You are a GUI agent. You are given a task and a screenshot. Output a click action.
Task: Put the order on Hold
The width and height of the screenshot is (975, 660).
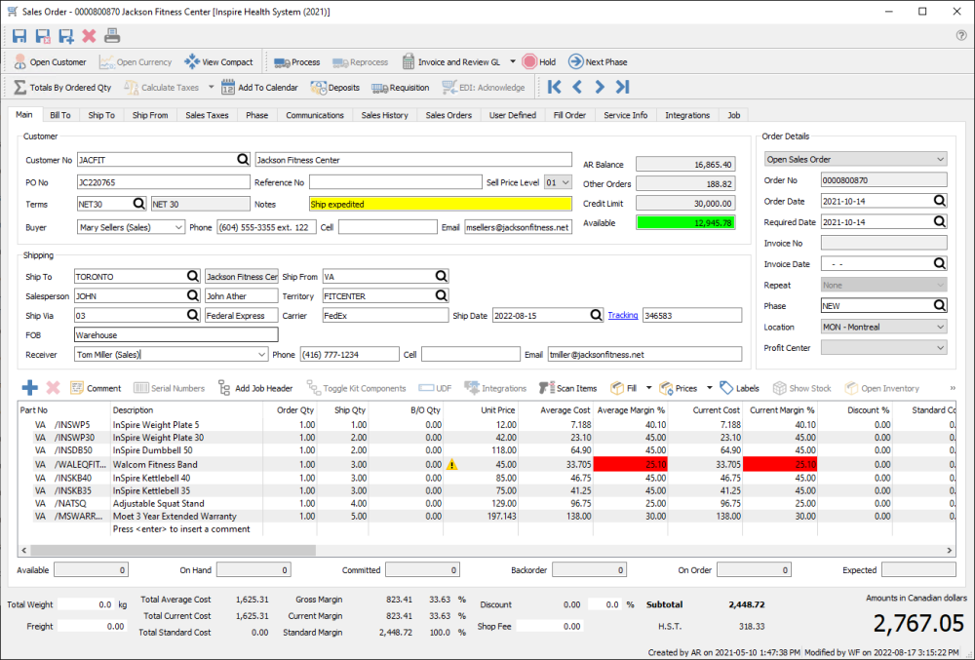[539, 62]
